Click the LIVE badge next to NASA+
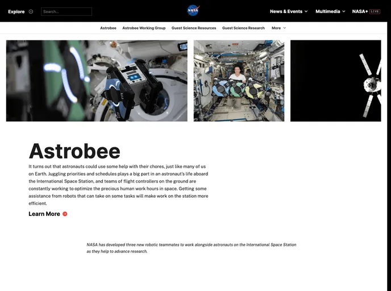The image size is (391, 291). tap(375, 11)
